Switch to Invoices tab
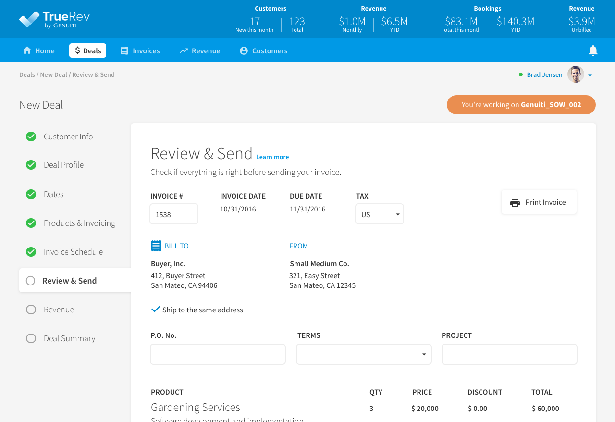This screenshot has height=422, width=615. coord(140,50)
